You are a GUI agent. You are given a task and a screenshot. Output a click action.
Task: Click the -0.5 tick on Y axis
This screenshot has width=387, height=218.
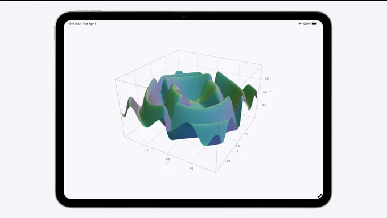(x=264, y=105)
